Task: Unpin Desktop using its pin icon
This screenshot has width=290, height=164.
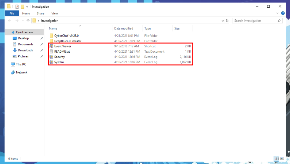Action: click(42, 38)
